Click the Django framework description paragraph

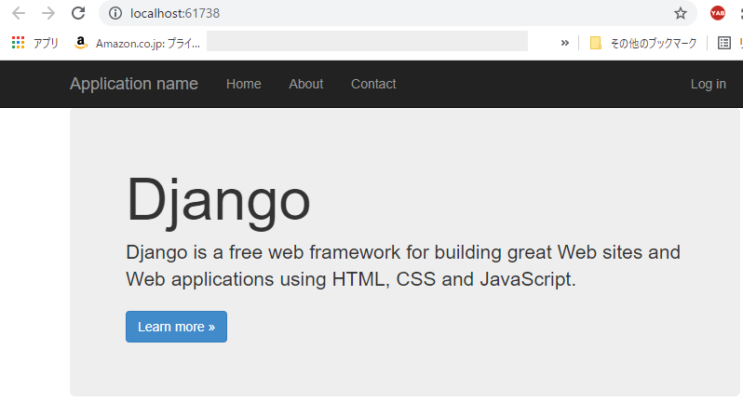click(x=403, y=265)
